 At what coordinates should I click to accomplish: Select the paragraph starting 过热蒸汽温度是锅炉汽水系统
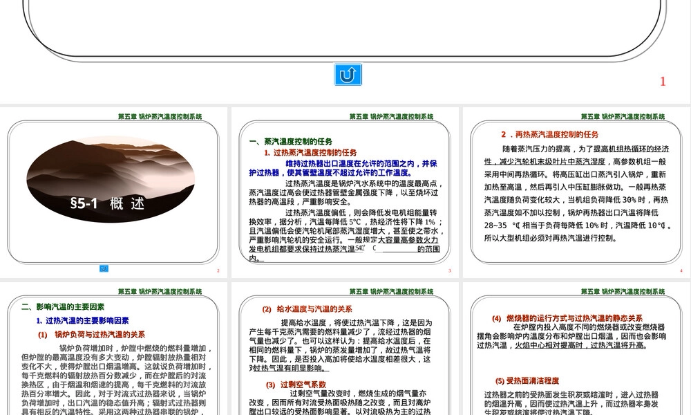click(x=346, y=192)
